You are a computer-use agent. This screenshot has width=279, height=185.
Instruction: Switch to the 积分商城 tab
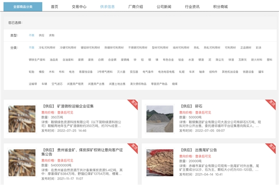tap(220, 7)
